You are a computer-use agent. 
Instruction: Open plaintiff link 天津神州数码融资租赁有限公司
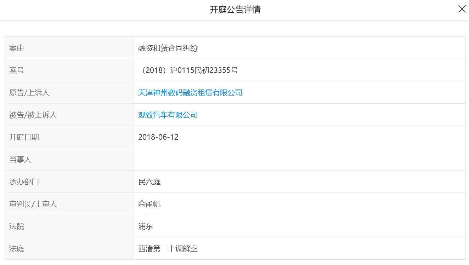click(190, 93)
